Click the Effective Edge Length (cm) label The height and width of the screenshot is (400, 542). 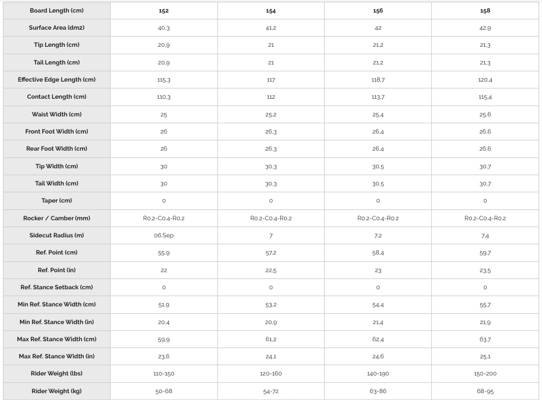(56, 79)
